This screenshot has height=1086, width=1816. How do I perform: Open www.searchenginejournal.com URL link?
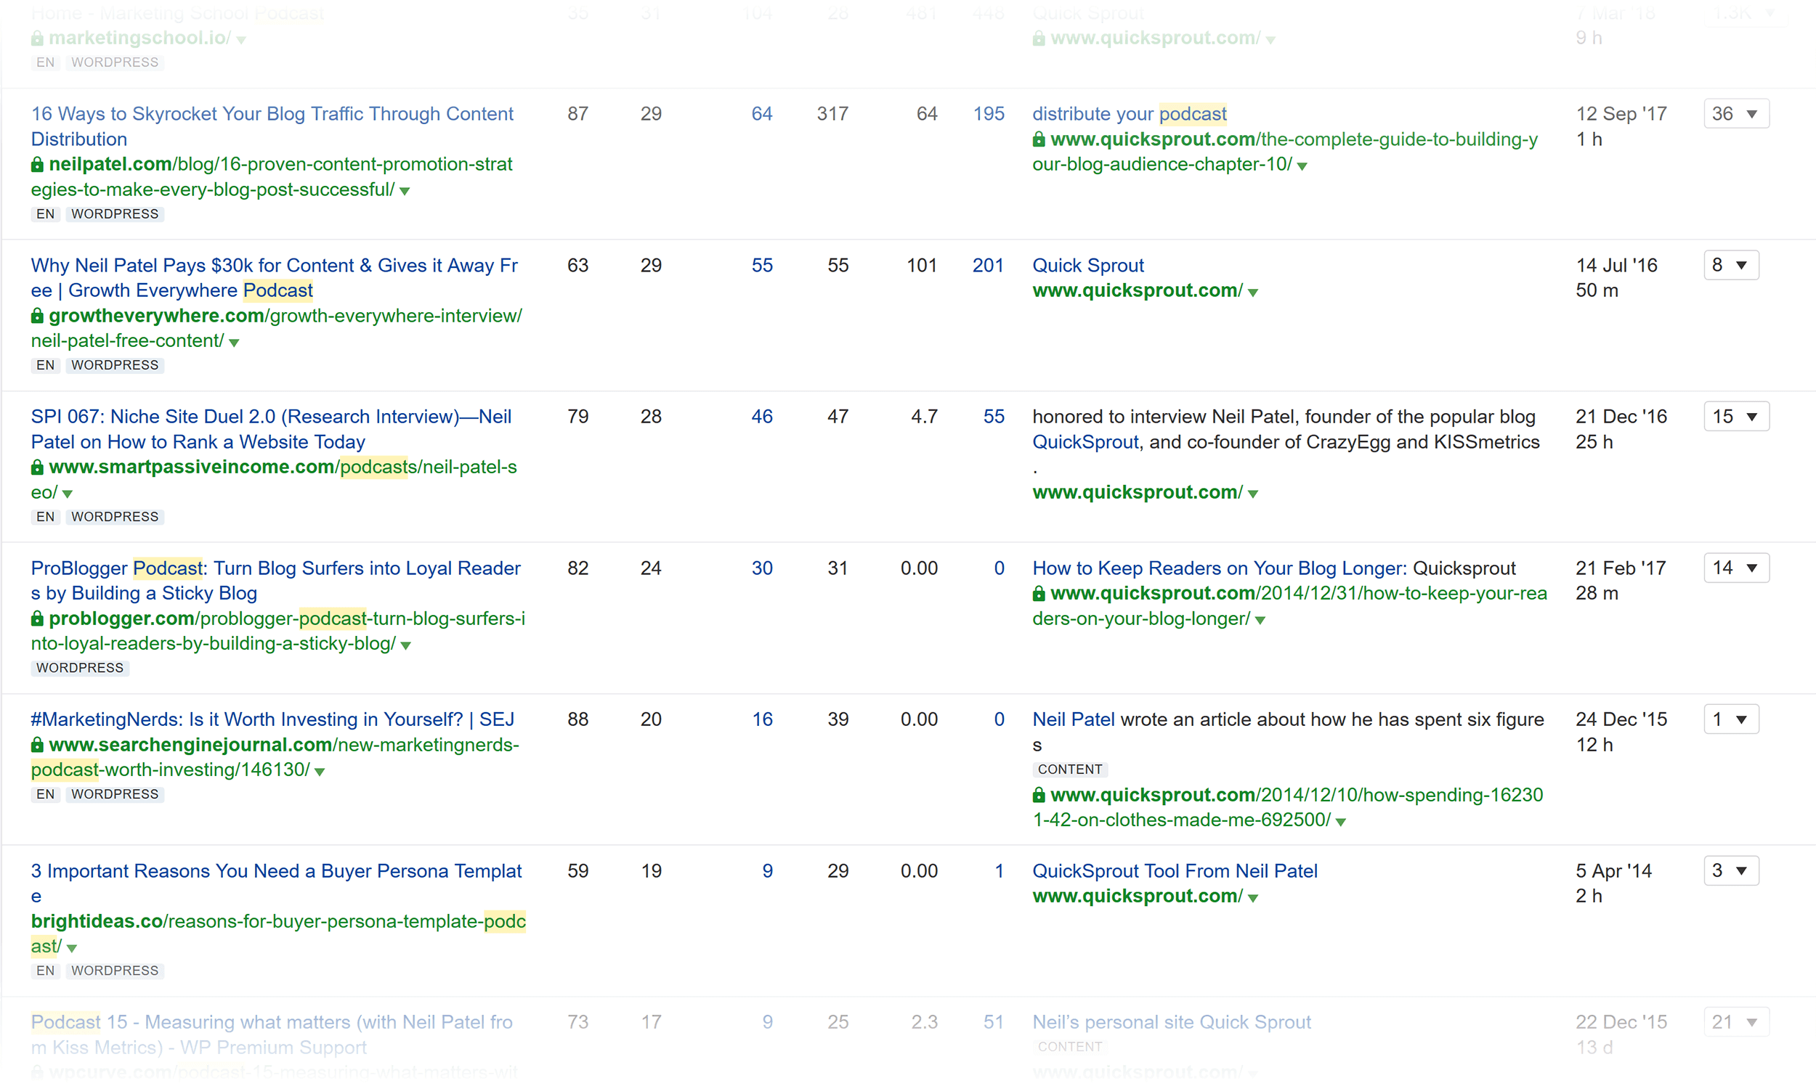(x=275, y=757)
